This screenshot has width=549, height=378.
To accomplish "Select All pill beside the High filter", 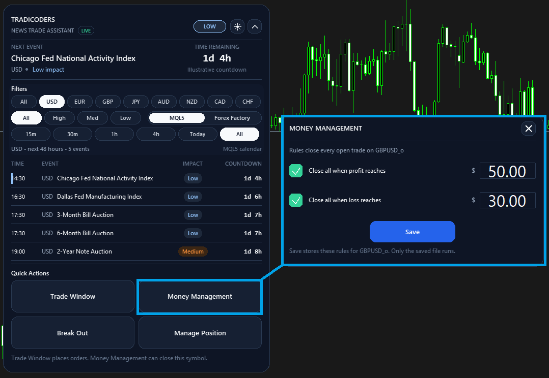I will point(26,118).
